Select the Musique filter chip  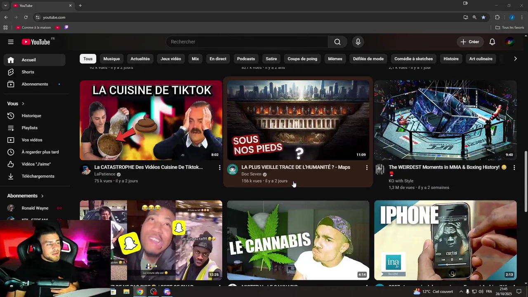point(111,59)
